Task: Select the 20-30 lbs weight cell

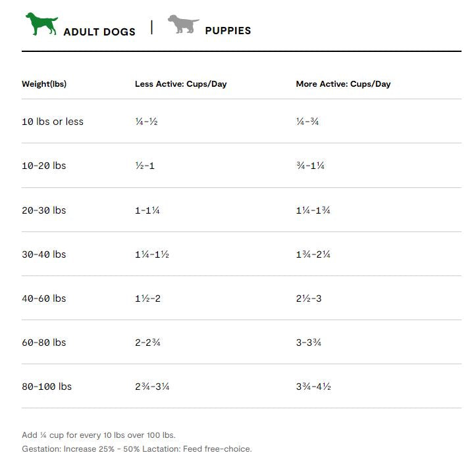Action: pyautogui.click(x=44, y=210)
